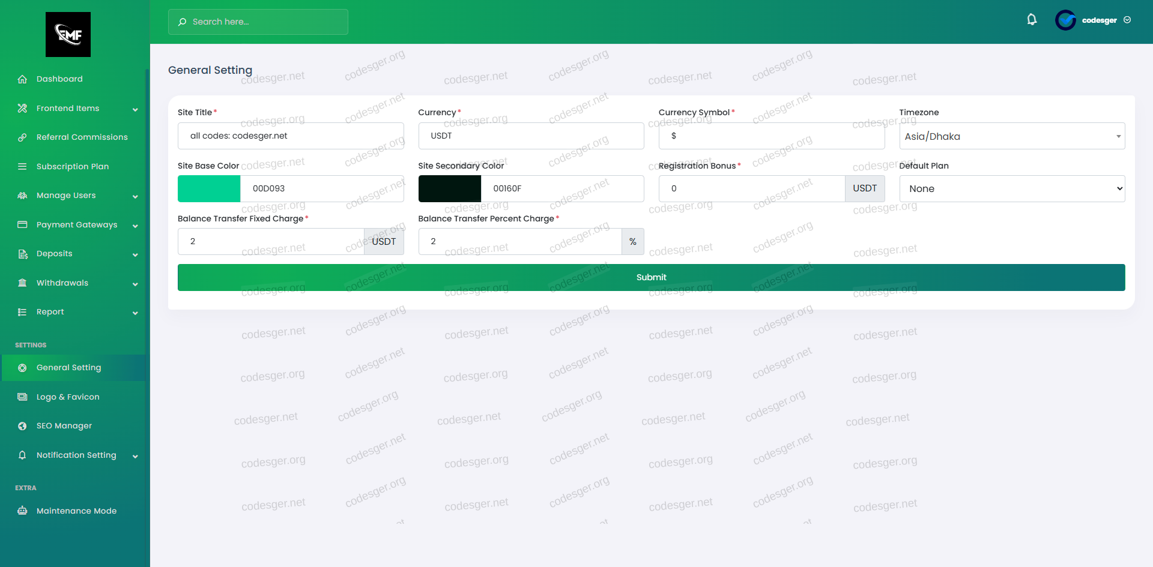Expand the Withdrawals sidebar menu

[x=135, y=284]
